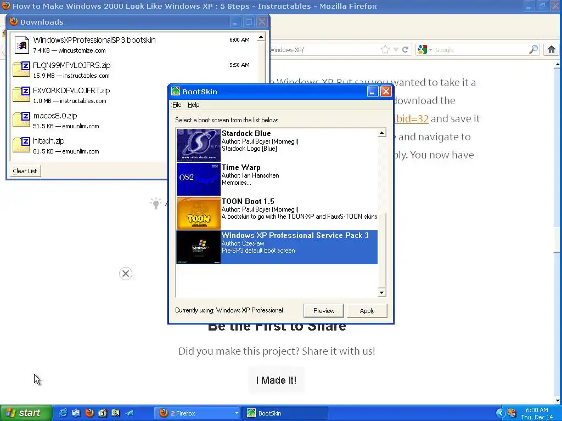
Task: Open the File menu in BootSkin
Action: 177,105
